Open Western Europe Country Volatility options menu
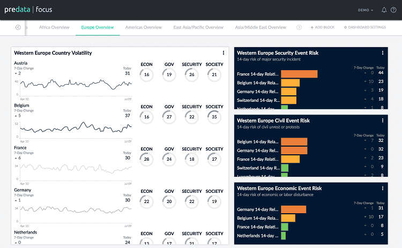This screenshot has width=402, height=248. (224, 52)
